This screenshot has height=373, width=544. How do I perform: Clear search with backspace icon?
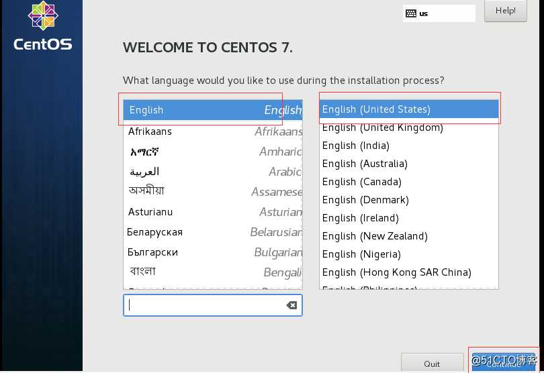[291, 305]
